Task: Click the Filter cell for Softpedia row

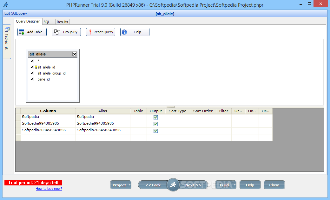Action: tap(223, 117)
